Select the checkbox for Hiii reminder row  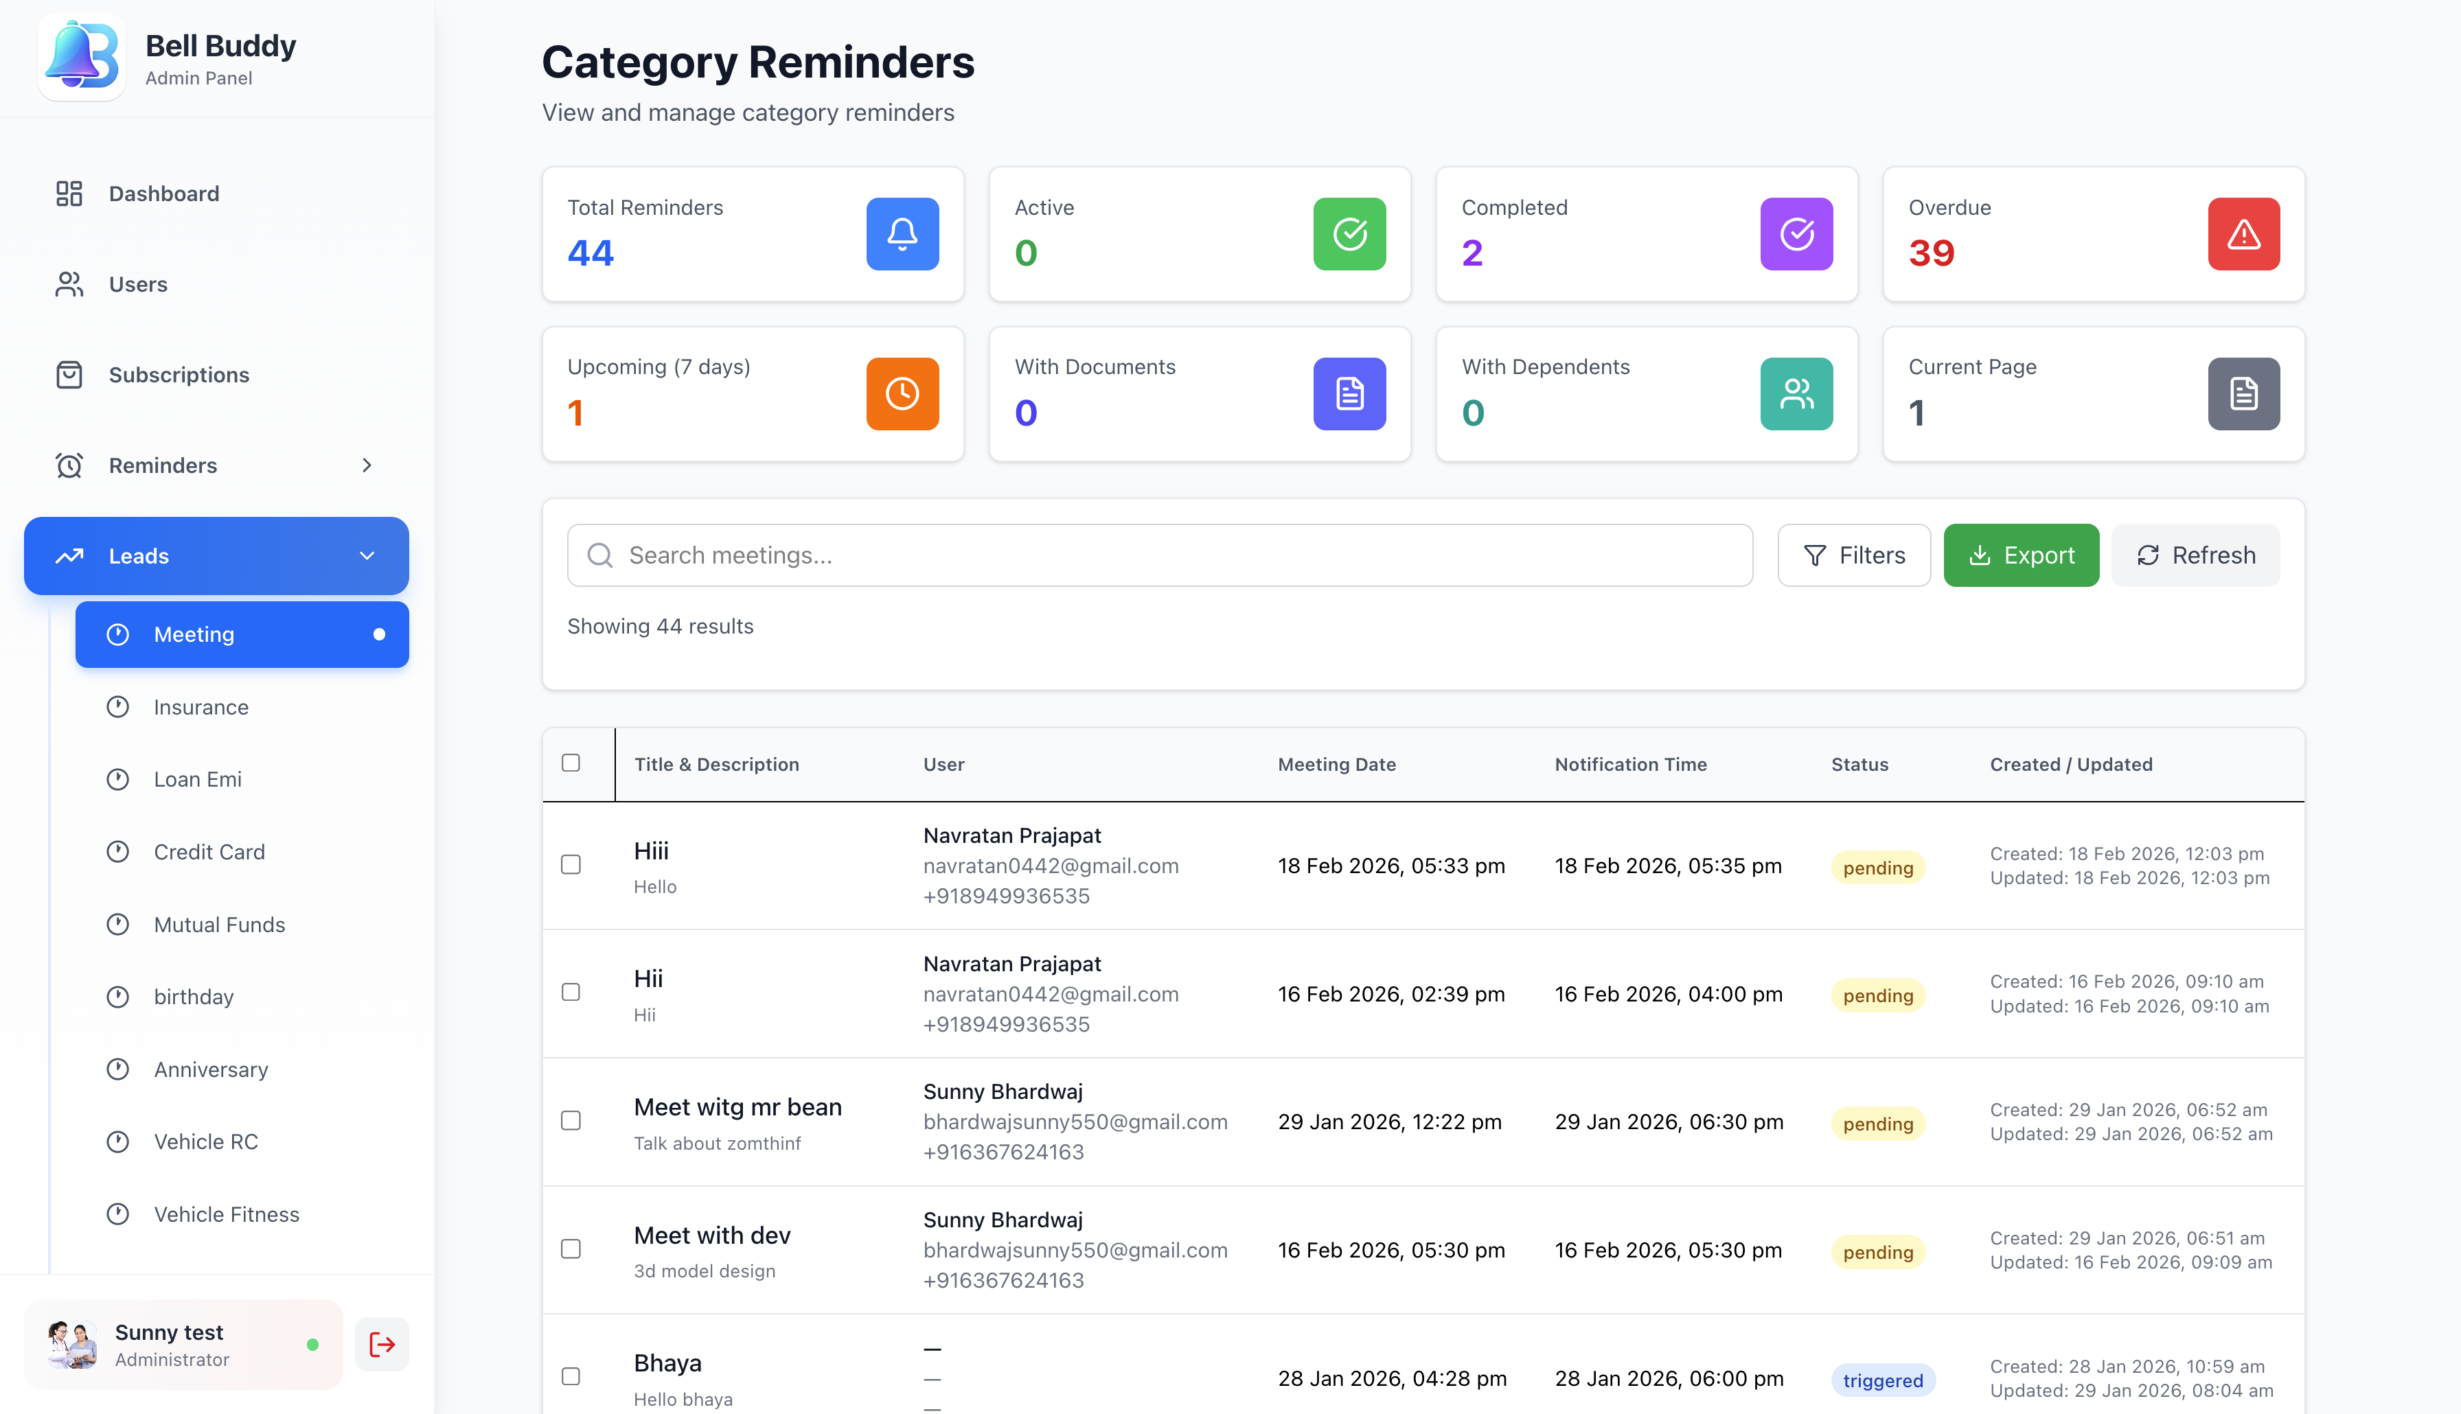tap(572, 864)
